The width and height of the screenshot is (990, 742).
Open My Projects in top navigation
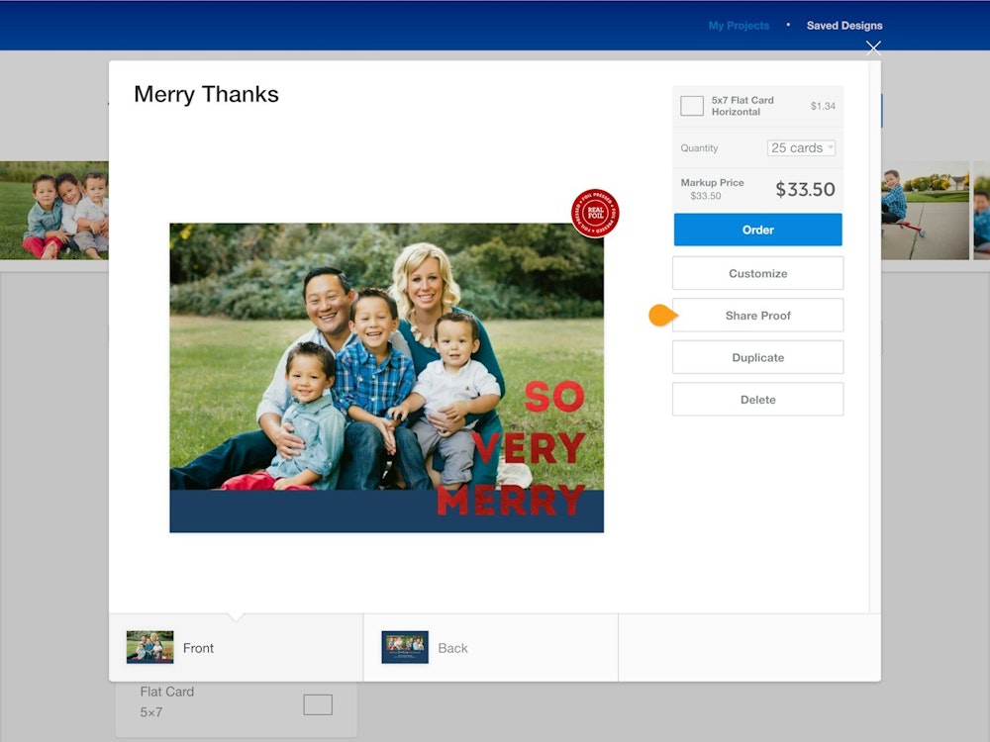pos(738,26)
